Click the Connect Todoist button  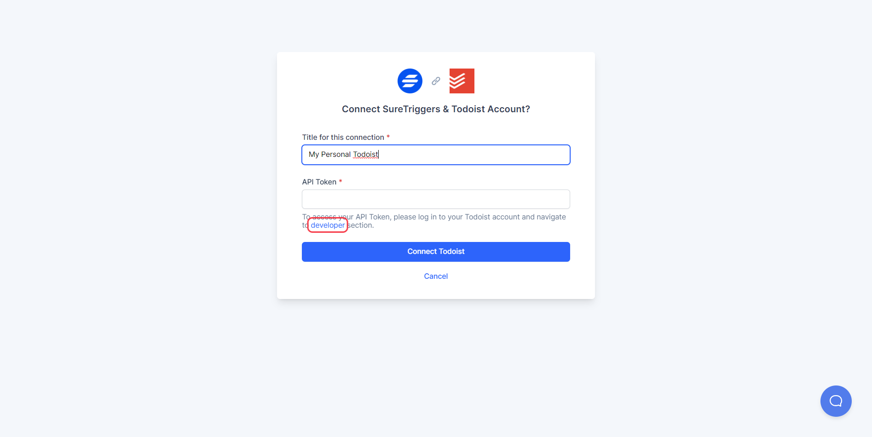coord(435,252)
